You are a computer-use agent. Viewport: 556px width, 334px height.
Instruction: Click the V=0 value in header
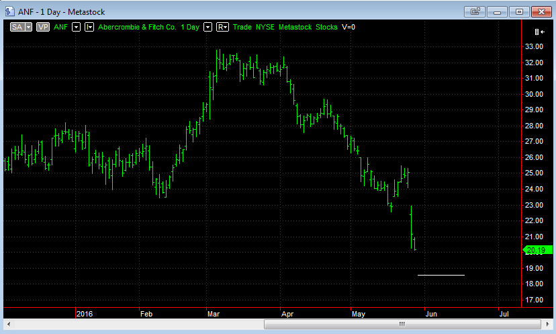pyautogui.click(x=349, y=27)
